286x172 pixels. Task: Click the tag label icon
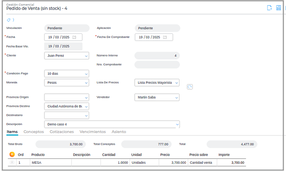(x=9, y=20)
